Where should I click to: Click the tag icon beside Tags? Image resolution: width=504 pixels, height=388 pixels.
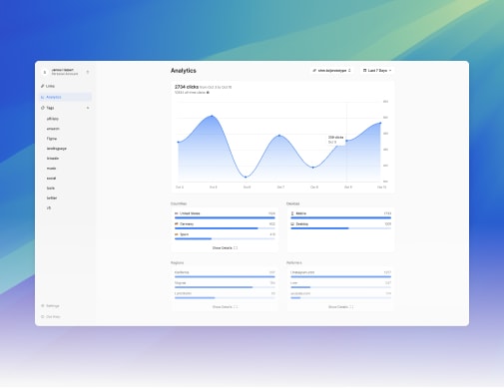(43, 108)
